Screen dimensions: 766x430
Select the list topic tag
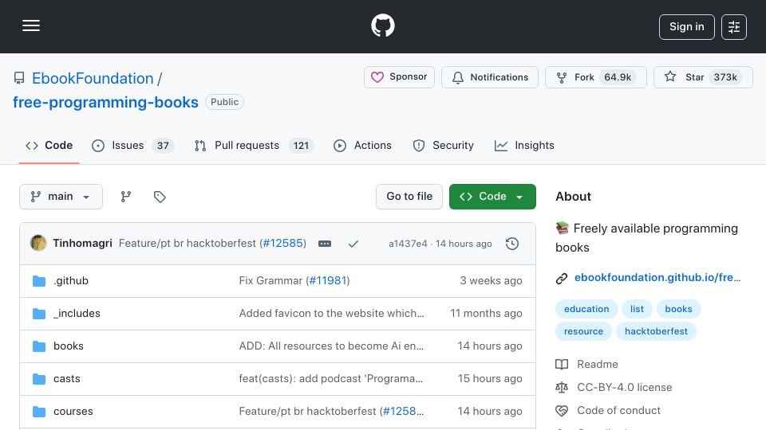pos(637,309)
